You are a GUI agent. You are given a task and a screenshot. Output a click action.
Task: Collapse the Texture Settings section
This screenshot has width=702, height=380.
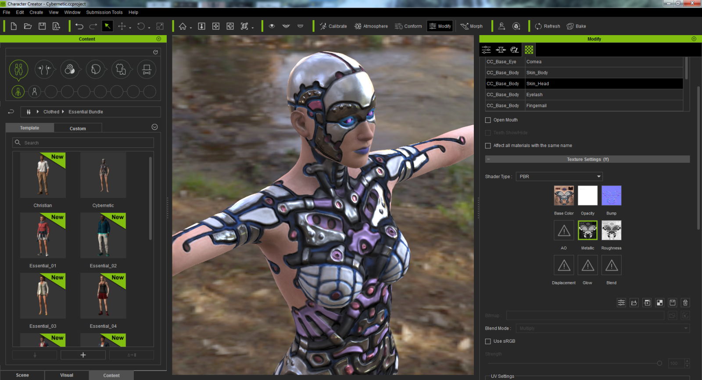(x=488, y=159)
